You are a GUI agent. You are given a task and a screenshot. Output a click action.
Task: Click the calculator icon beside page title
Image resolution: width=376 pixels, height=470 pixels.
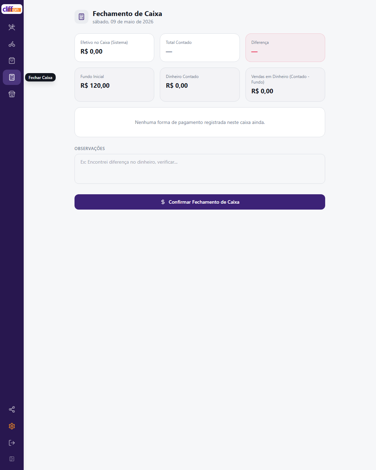point(81,17)
